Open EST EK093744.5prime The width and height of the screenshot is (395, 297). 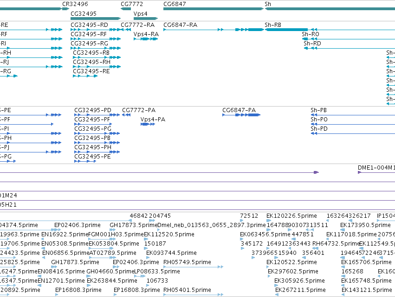(x=171, y=253)
